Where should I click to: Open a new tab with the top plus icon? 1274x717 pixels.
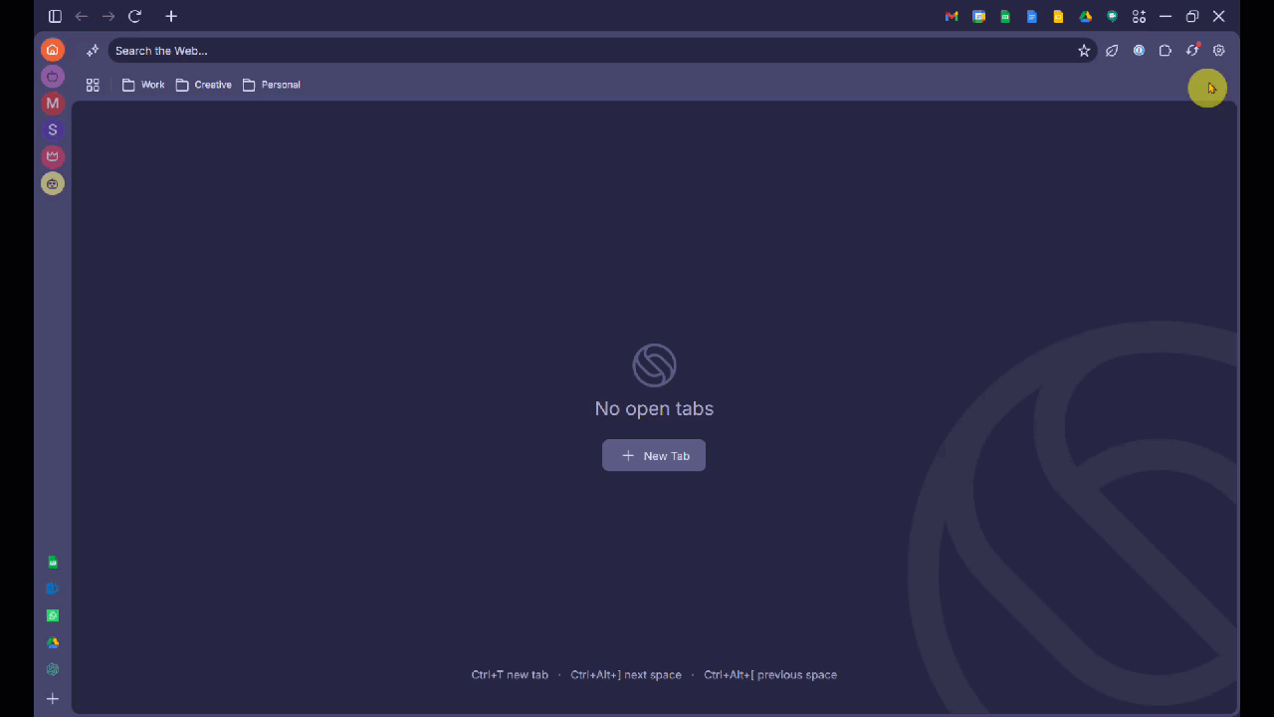tap(171, 16)
